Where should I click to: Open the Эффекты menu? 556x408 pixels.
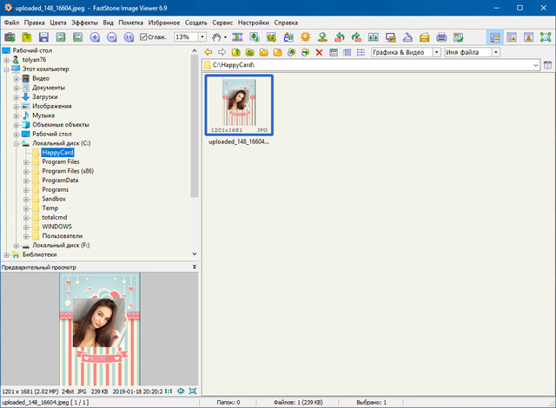(x=84, y=21)
